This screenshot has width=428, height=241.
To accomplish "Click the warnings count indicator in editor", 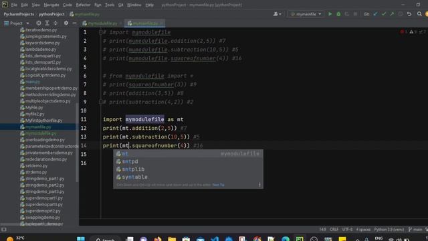I will (x=413, y=32).
